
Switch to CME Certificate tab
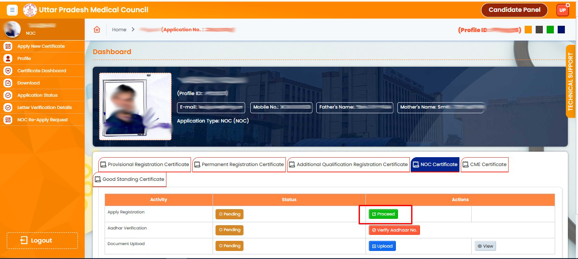click(484, 164)
